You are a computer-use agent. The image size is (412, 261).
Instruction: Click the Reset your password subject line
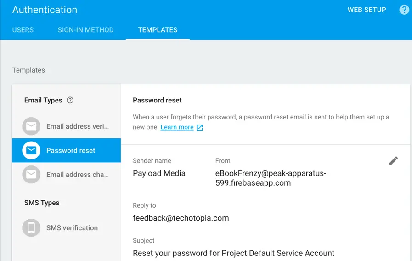[x=233, y=253]
